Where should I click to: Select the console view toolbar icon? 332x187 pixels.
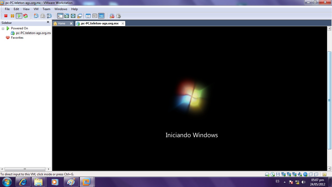(101, 16)
